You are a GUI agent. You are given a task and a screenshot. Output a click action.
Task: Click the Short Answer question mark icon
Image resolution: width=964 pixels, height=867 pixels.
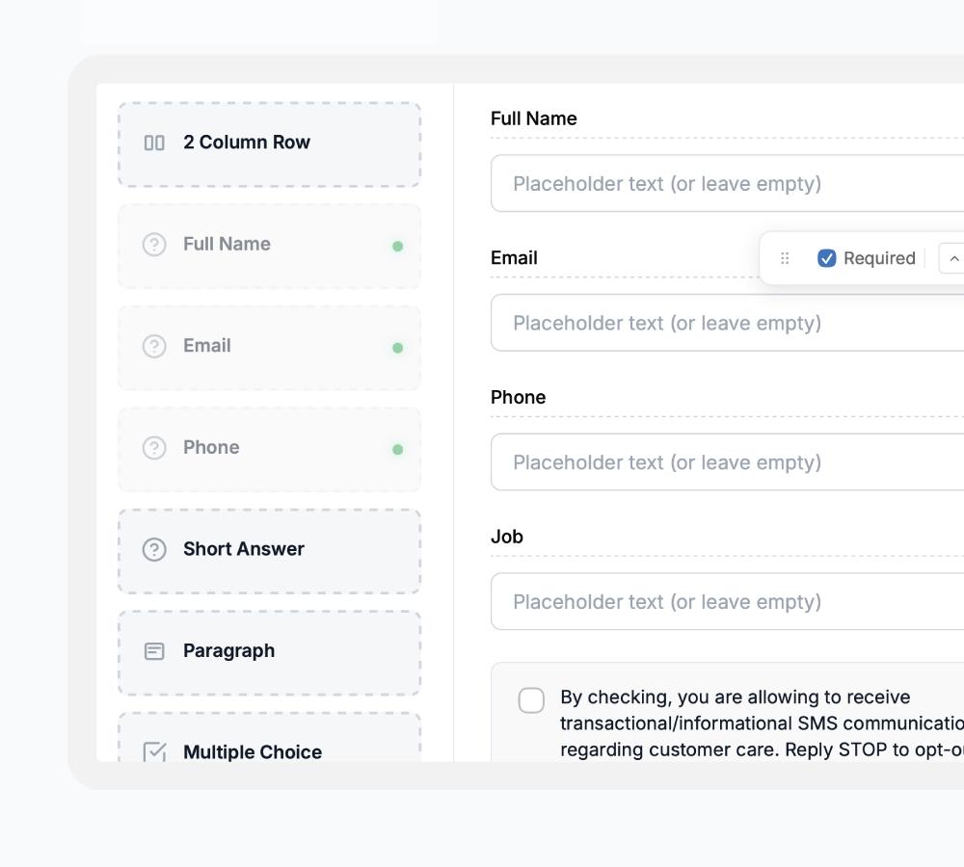pyautogui.click(x=154, y=549)
